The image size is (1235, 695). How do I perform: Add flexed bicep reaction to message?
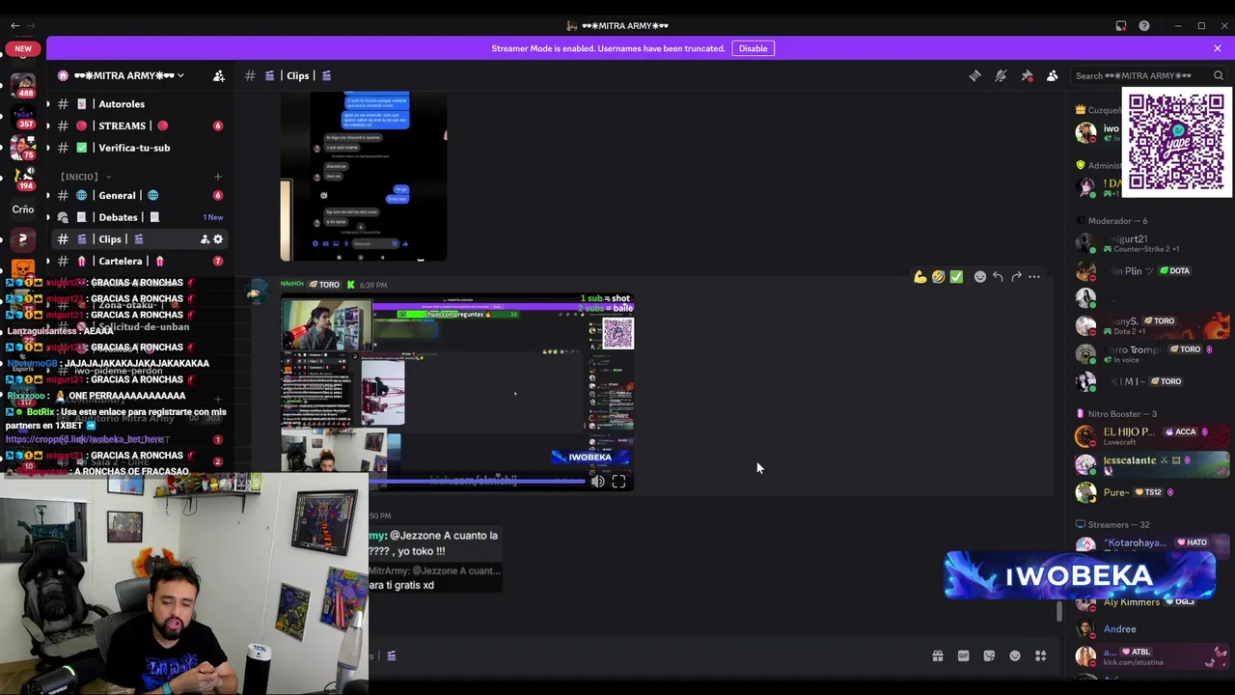[x=920, y=277]
